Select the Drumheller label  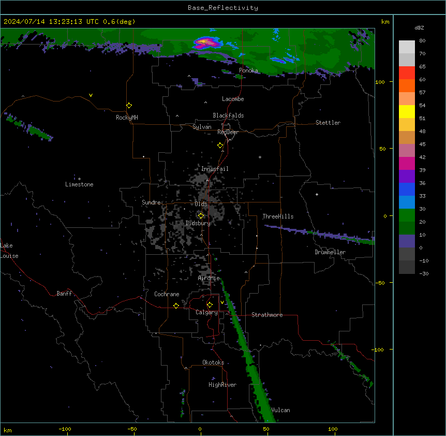(330, 252)
